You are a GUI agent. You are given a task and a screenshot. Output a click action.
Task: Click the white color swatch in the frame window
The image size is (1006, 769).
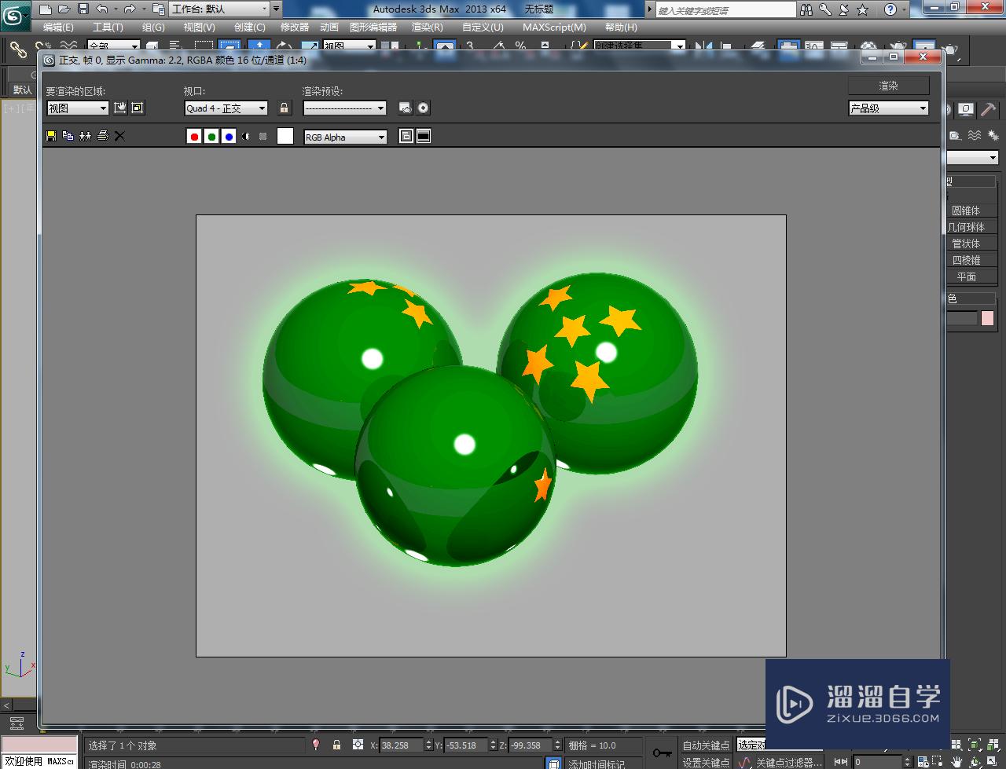click(285, 136)
